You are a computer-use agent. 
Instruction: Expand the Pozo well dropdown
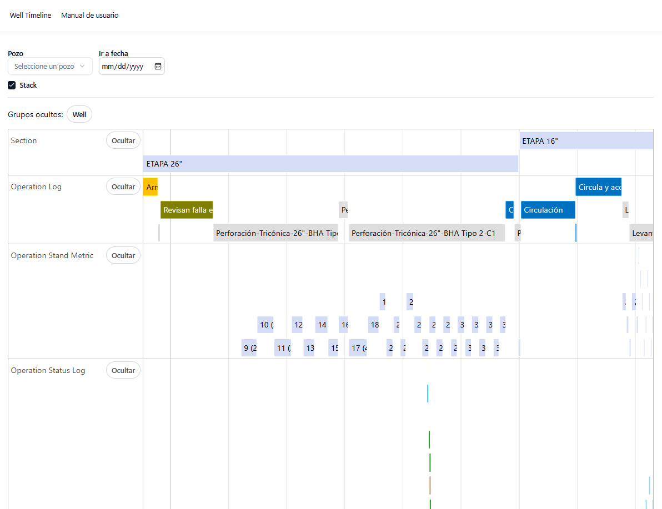pyautogui.click(x=50, y=66)
